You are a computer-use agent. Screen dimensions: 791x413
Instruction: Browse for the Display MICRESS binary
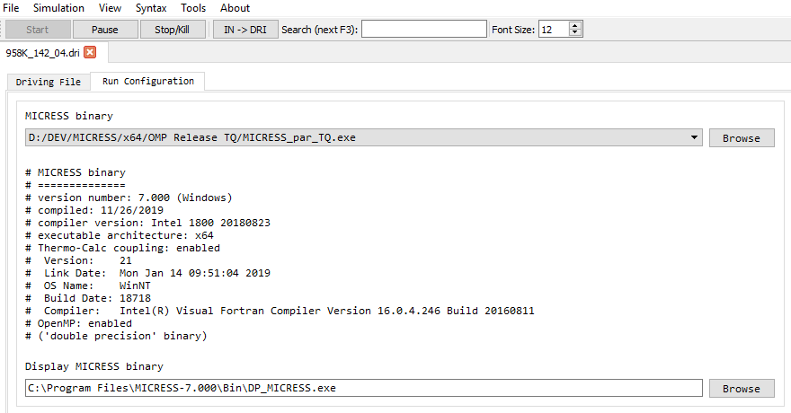(741, 388)
